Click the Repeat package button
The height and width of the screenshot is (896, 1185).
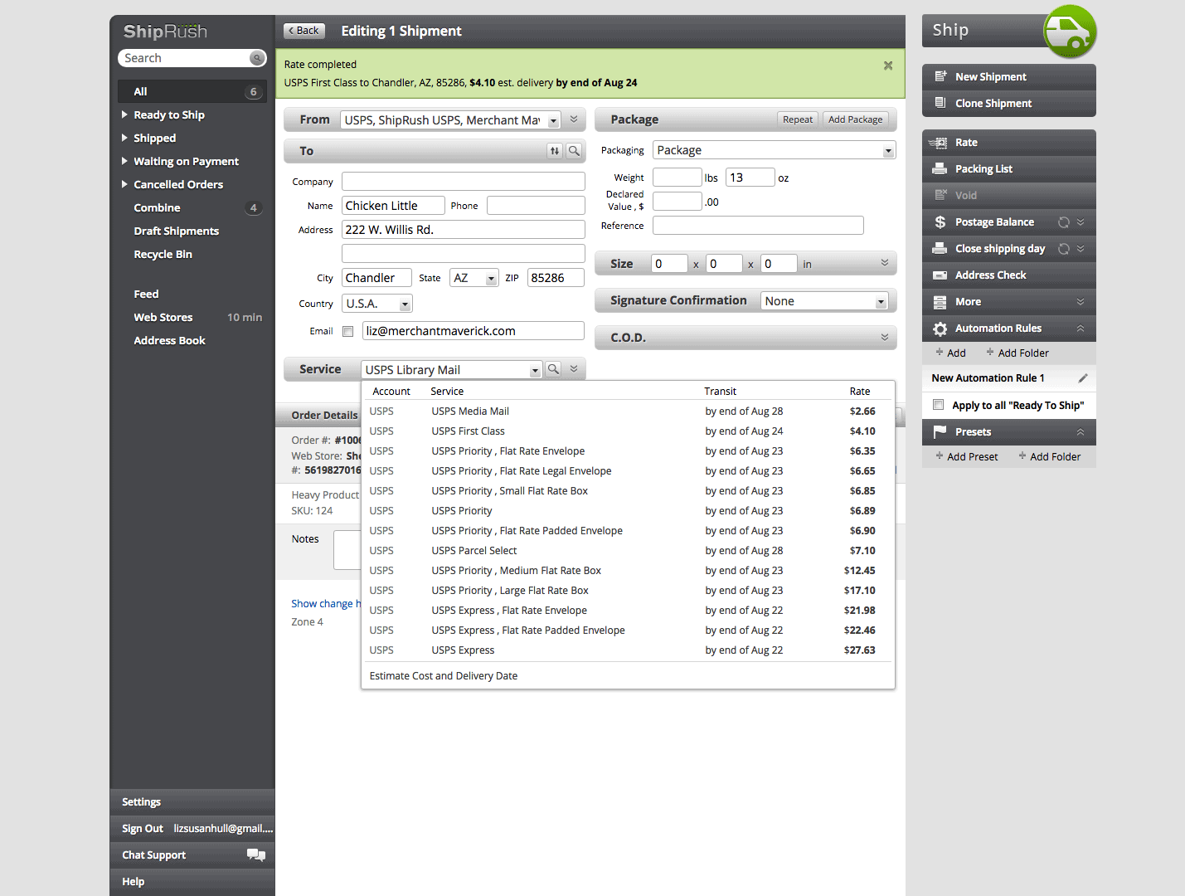click(798, 119)
